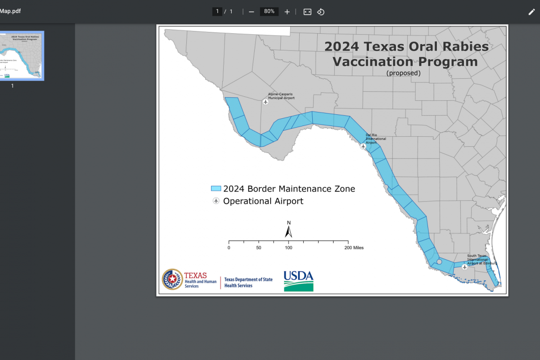Viewport: 540px width, 360px height.
Task: Click the Texas Health and Human Services logo
Action: point(189,279)
